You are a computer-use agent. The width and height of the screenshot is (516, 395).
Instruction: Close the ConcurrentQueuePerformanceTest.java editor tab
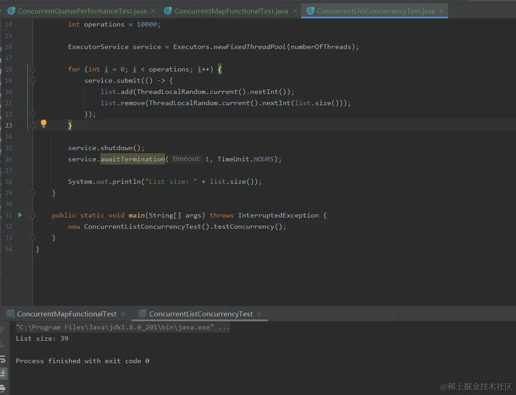point(153,11)
